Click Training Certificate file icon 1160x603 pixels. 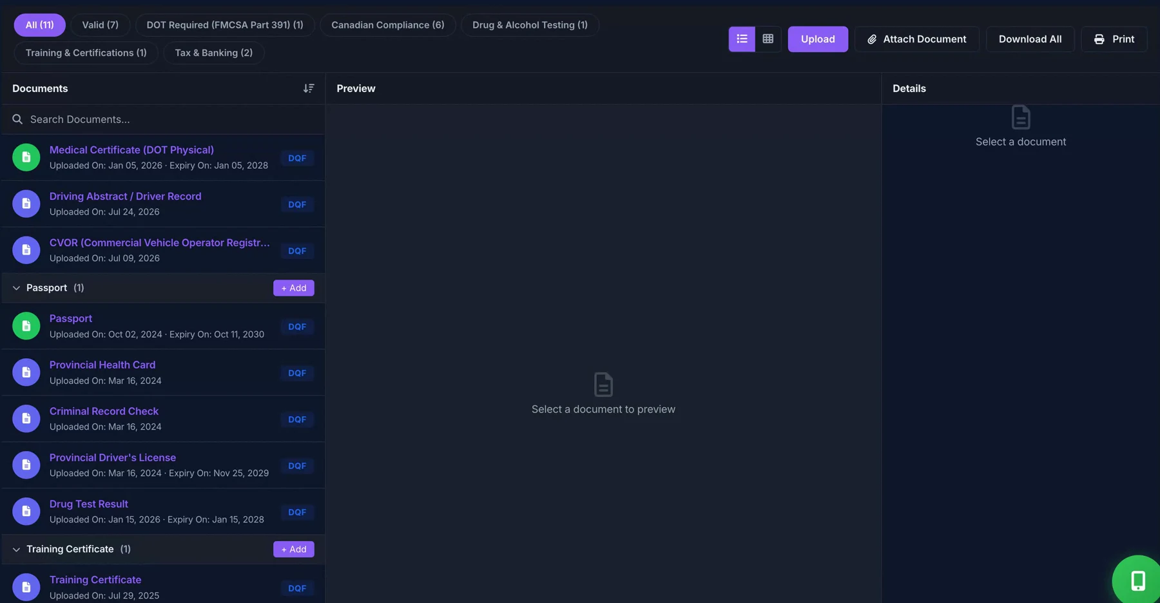pos(26,587)
